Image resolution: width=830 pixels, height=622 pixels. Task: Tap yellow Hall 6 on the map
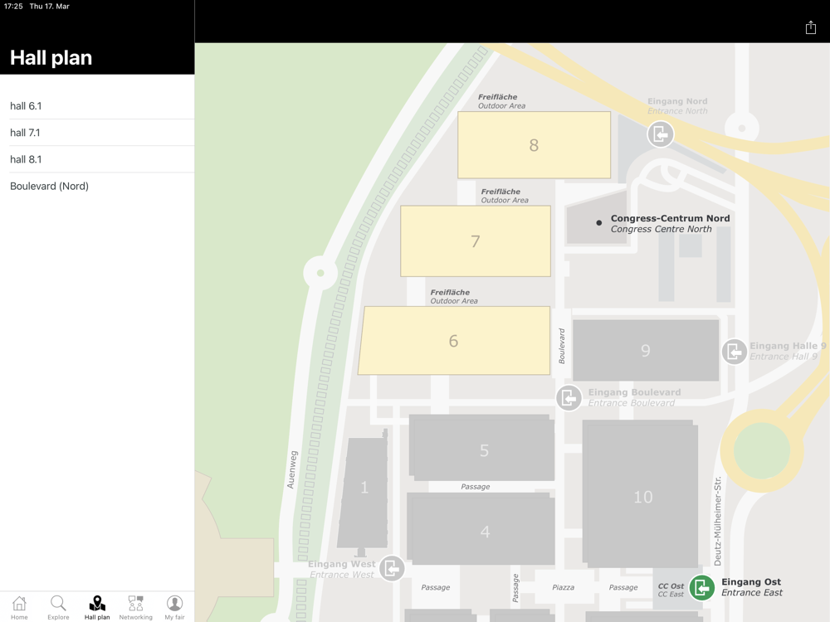[x=453, y=341]
